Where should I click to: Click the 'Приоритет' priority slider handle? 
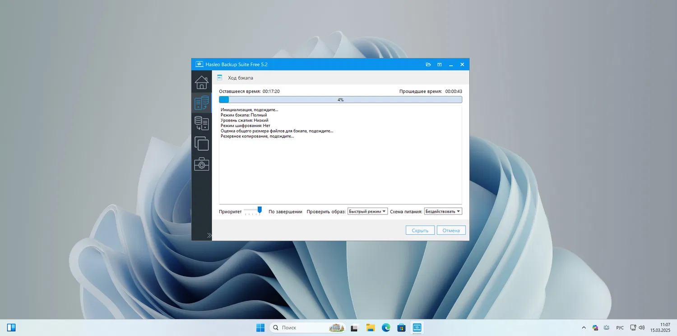click(260, 210)
